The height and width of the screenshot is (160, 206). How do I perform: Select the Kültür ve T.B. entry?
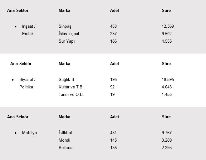click(71, 87)
